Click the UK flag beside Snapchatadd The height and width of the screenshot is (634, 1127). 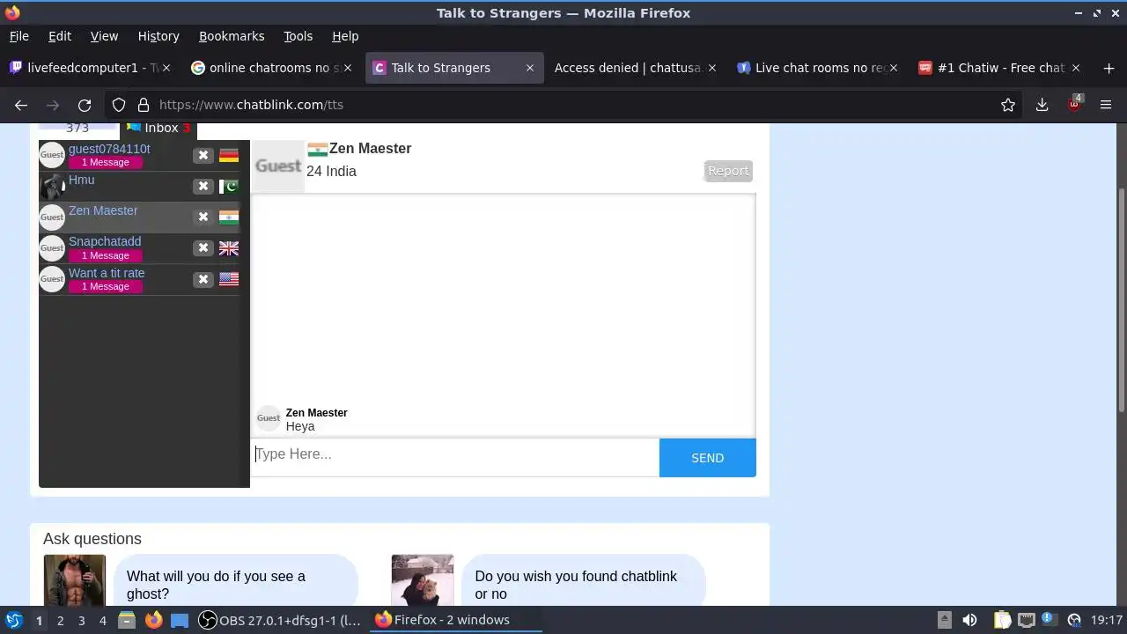point(229,248)
